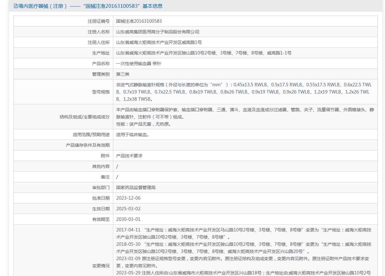Screen dimensions: 385x276
Task: Click the document icon beside the page title
Action: pos(16,6)
